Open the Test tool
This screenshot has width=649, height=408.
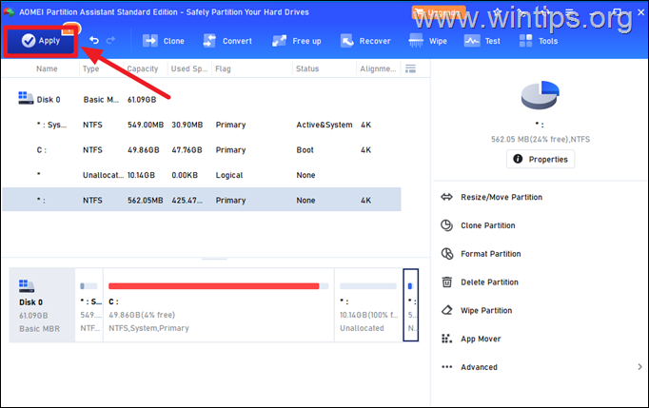482,41
